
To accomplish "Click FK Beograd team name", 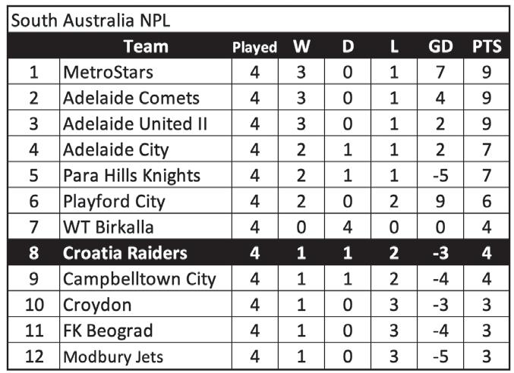I will (x=108, y=331).
